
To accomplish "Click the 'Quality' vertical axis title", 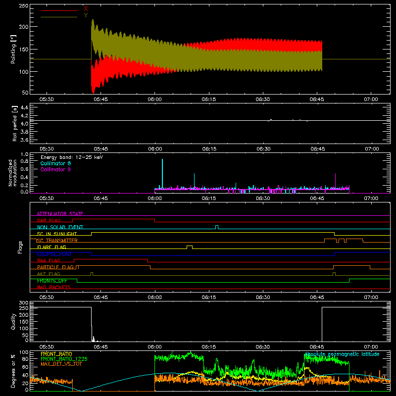I will tap(13, 321).
